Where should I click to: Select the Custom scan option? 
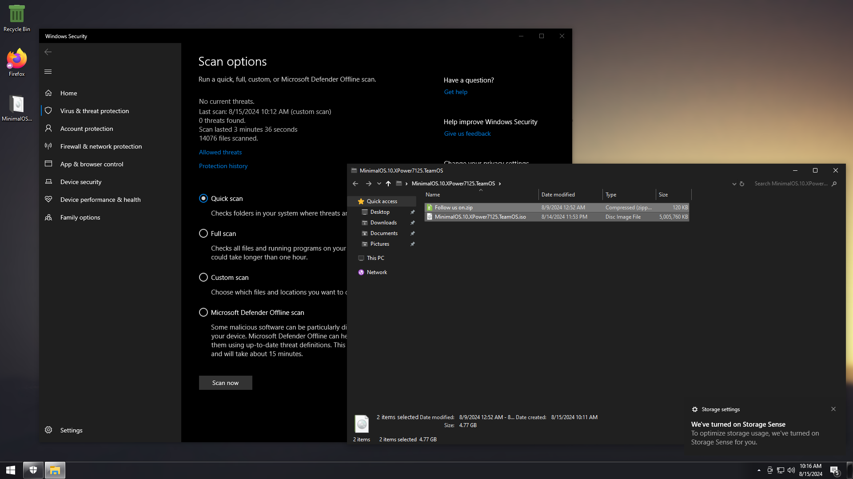pos(203,278)
